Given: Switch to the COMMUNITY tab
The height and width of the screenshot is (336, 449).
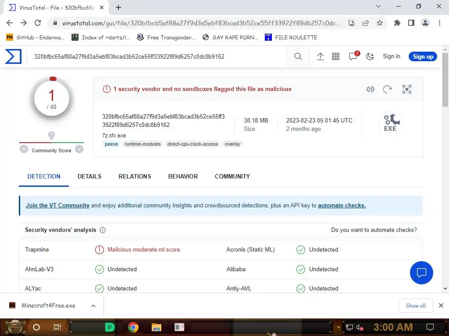Looking at the screenshot, I should coord(232,177).
